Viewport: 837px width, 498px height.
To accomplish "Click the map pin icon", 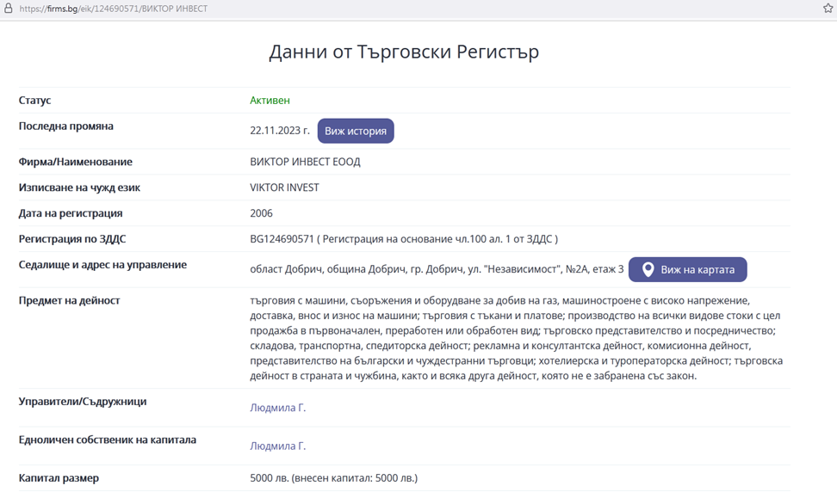I will 648,269.
